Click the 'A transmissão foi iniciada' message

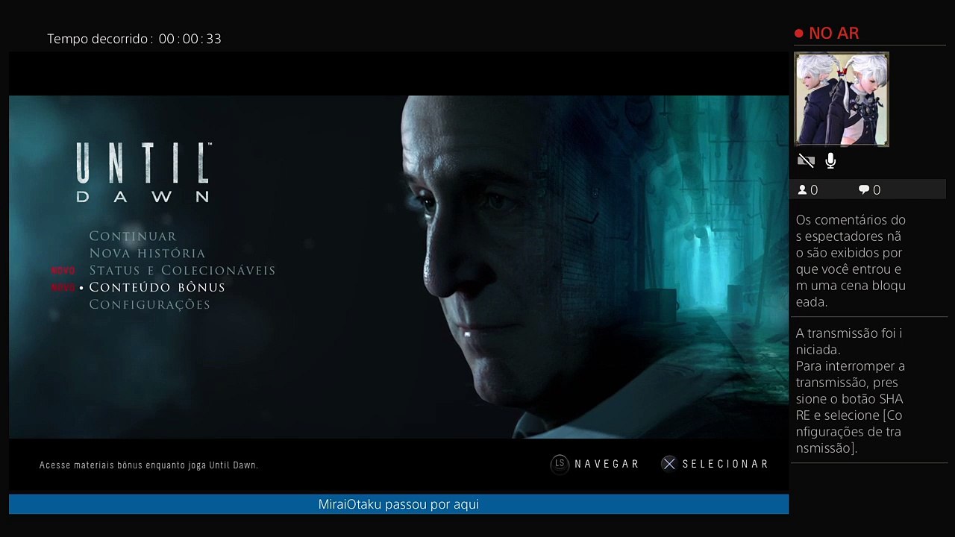[x=851, y=391]
